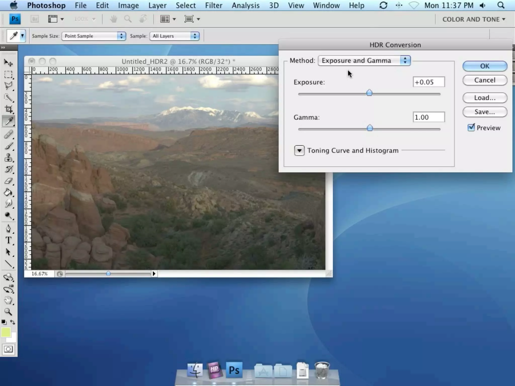Open the Filter menu
This screenshot has height=386, width=515.
213,5
